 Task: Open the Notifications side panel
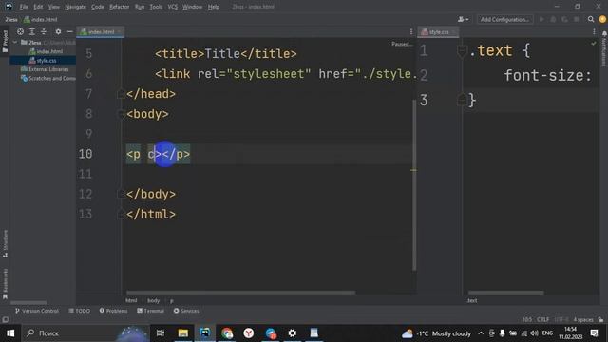[x=604, y=48]
